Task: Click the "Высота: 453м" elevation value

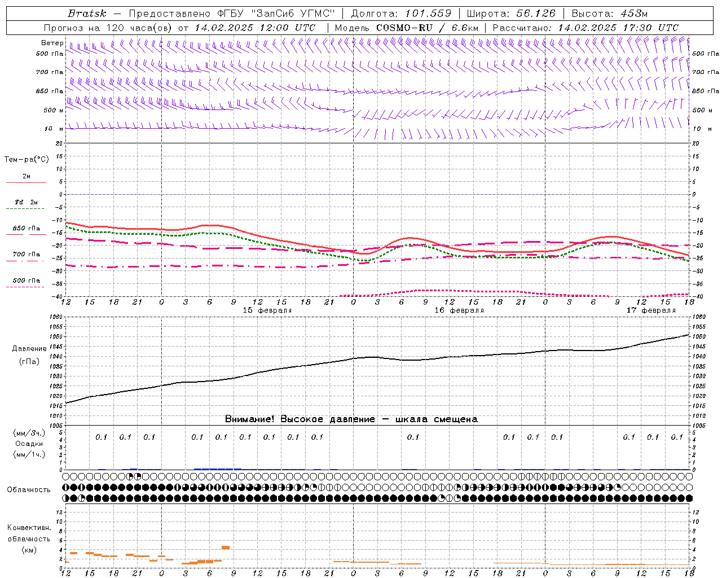Action: (610, 14)
